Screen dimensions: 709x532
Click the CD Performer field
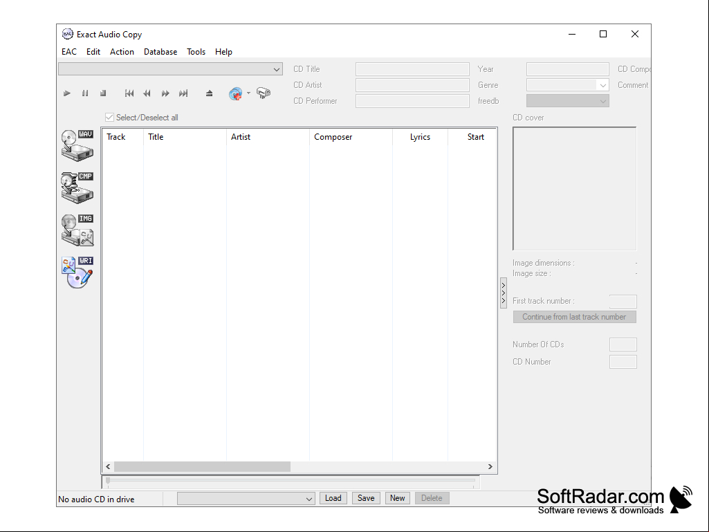(412, 101)
